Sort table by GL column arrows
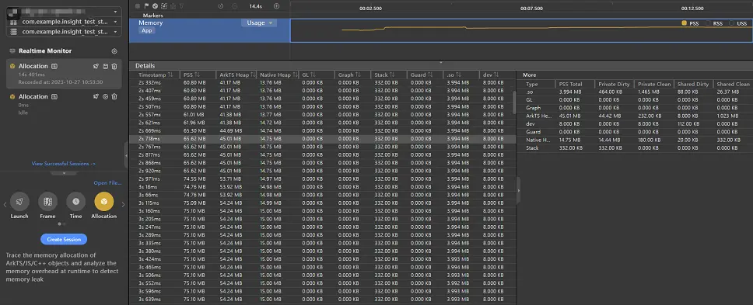This screenshot has width=753, height=305. click(313, 75)
